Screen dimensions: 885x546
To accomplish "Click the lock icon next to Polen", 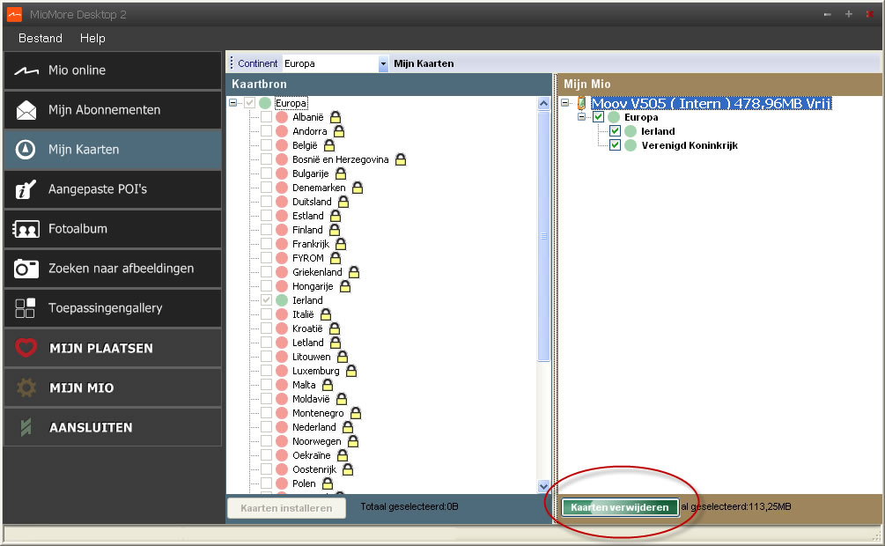I will click(x=328, y=483).
